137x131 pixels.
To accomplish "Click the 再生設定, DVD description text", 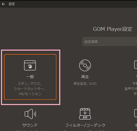I will point(85,84).
